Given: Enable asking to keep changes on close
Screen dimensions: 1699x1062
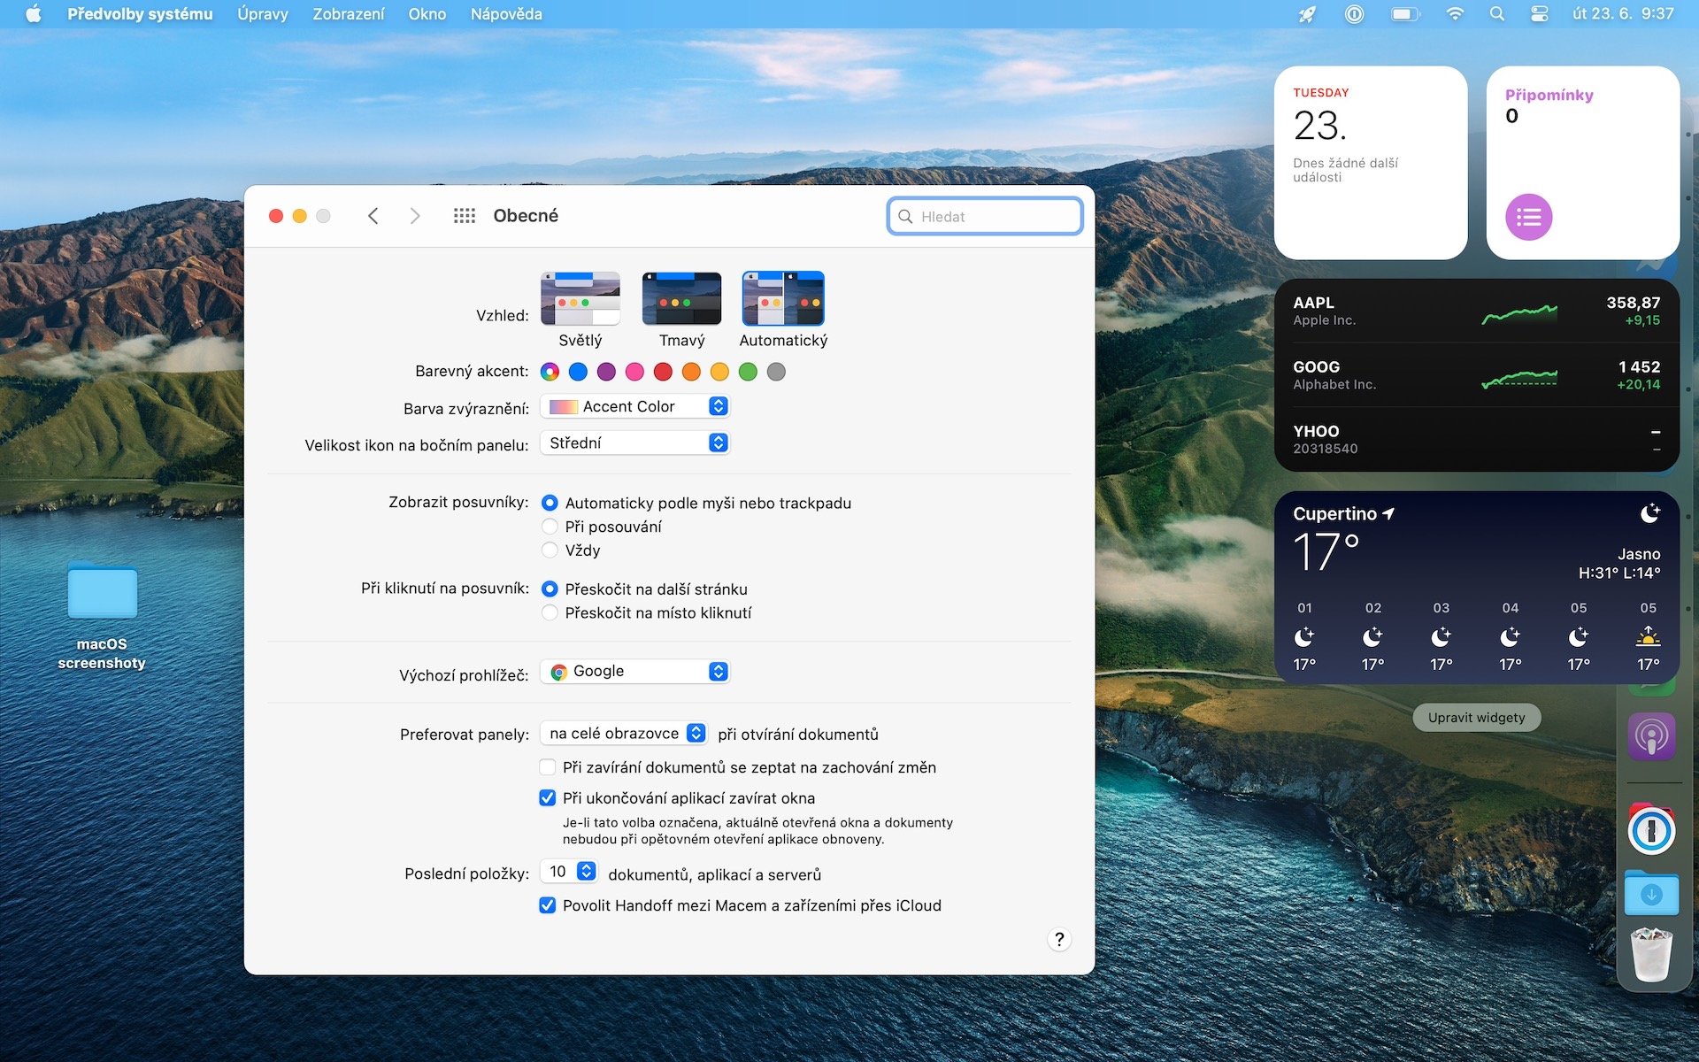Looking at the screenshot, I should [x=548, y=767].
